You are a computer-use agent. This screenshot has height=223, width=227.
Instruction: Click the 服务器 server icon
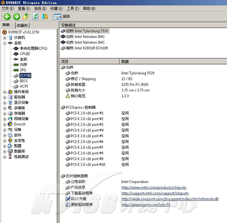[10, 97]
